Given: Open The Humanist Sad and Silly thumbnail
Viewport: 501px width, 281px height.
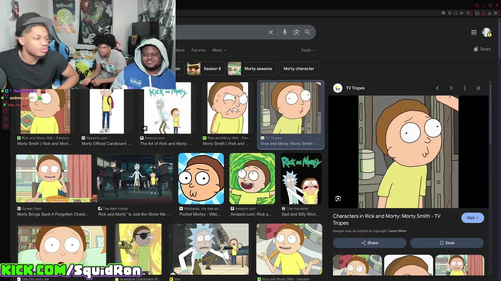Looking at the screenshot, I should point(301,179).
